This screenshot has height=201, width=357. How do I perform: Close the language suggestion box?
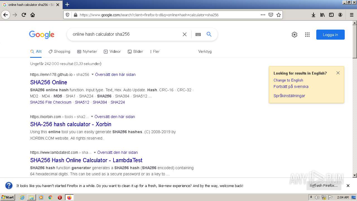coord(338,73)
